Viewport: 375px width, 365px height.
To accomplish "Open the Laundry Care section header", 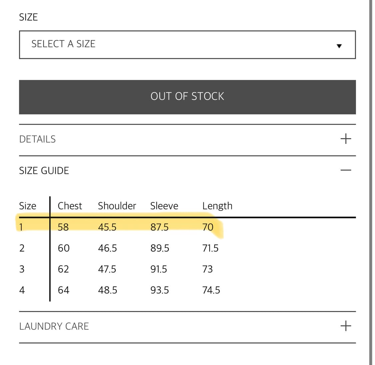I will [x=54, y=326].
